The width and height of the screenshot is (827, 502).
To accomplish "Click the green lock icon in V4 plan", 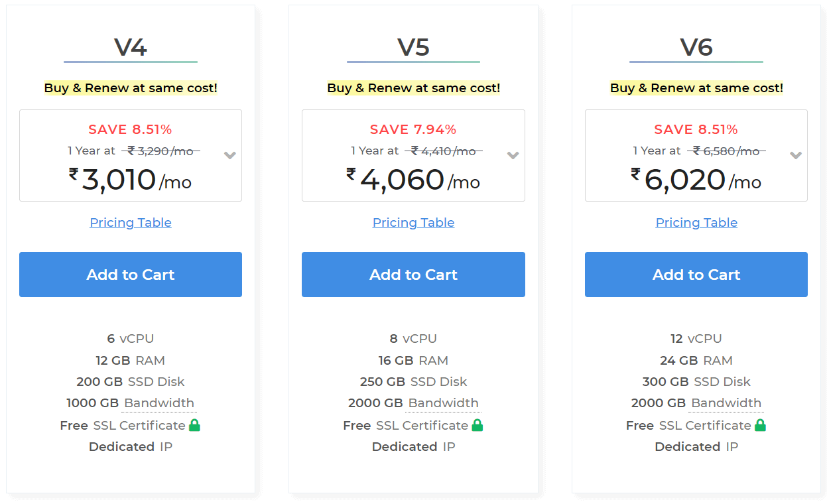I will pyautogui.click(x=194, y=425).
